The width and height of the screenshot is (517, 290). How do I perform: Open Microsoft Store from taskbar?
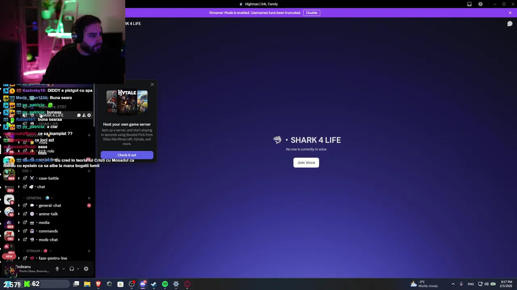pyautogui.click(x=120, y=284)
